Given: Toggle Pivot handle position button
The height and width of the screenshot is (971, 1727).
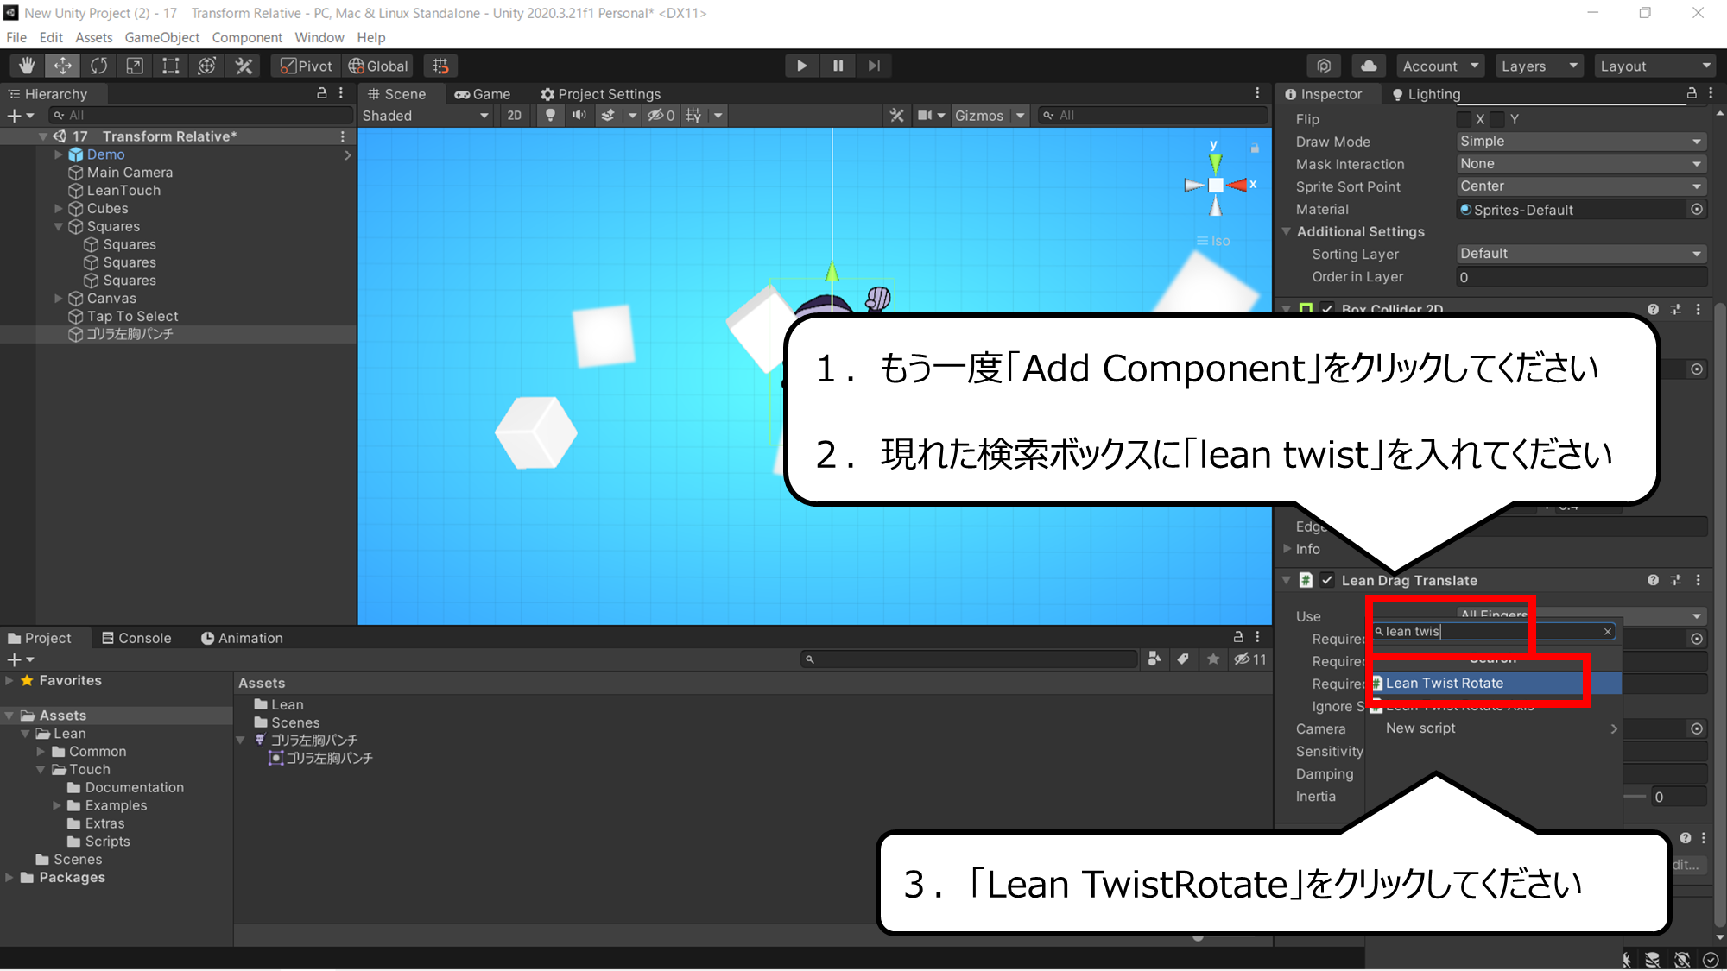Looking at the screenshot, I should click(306, 66).
